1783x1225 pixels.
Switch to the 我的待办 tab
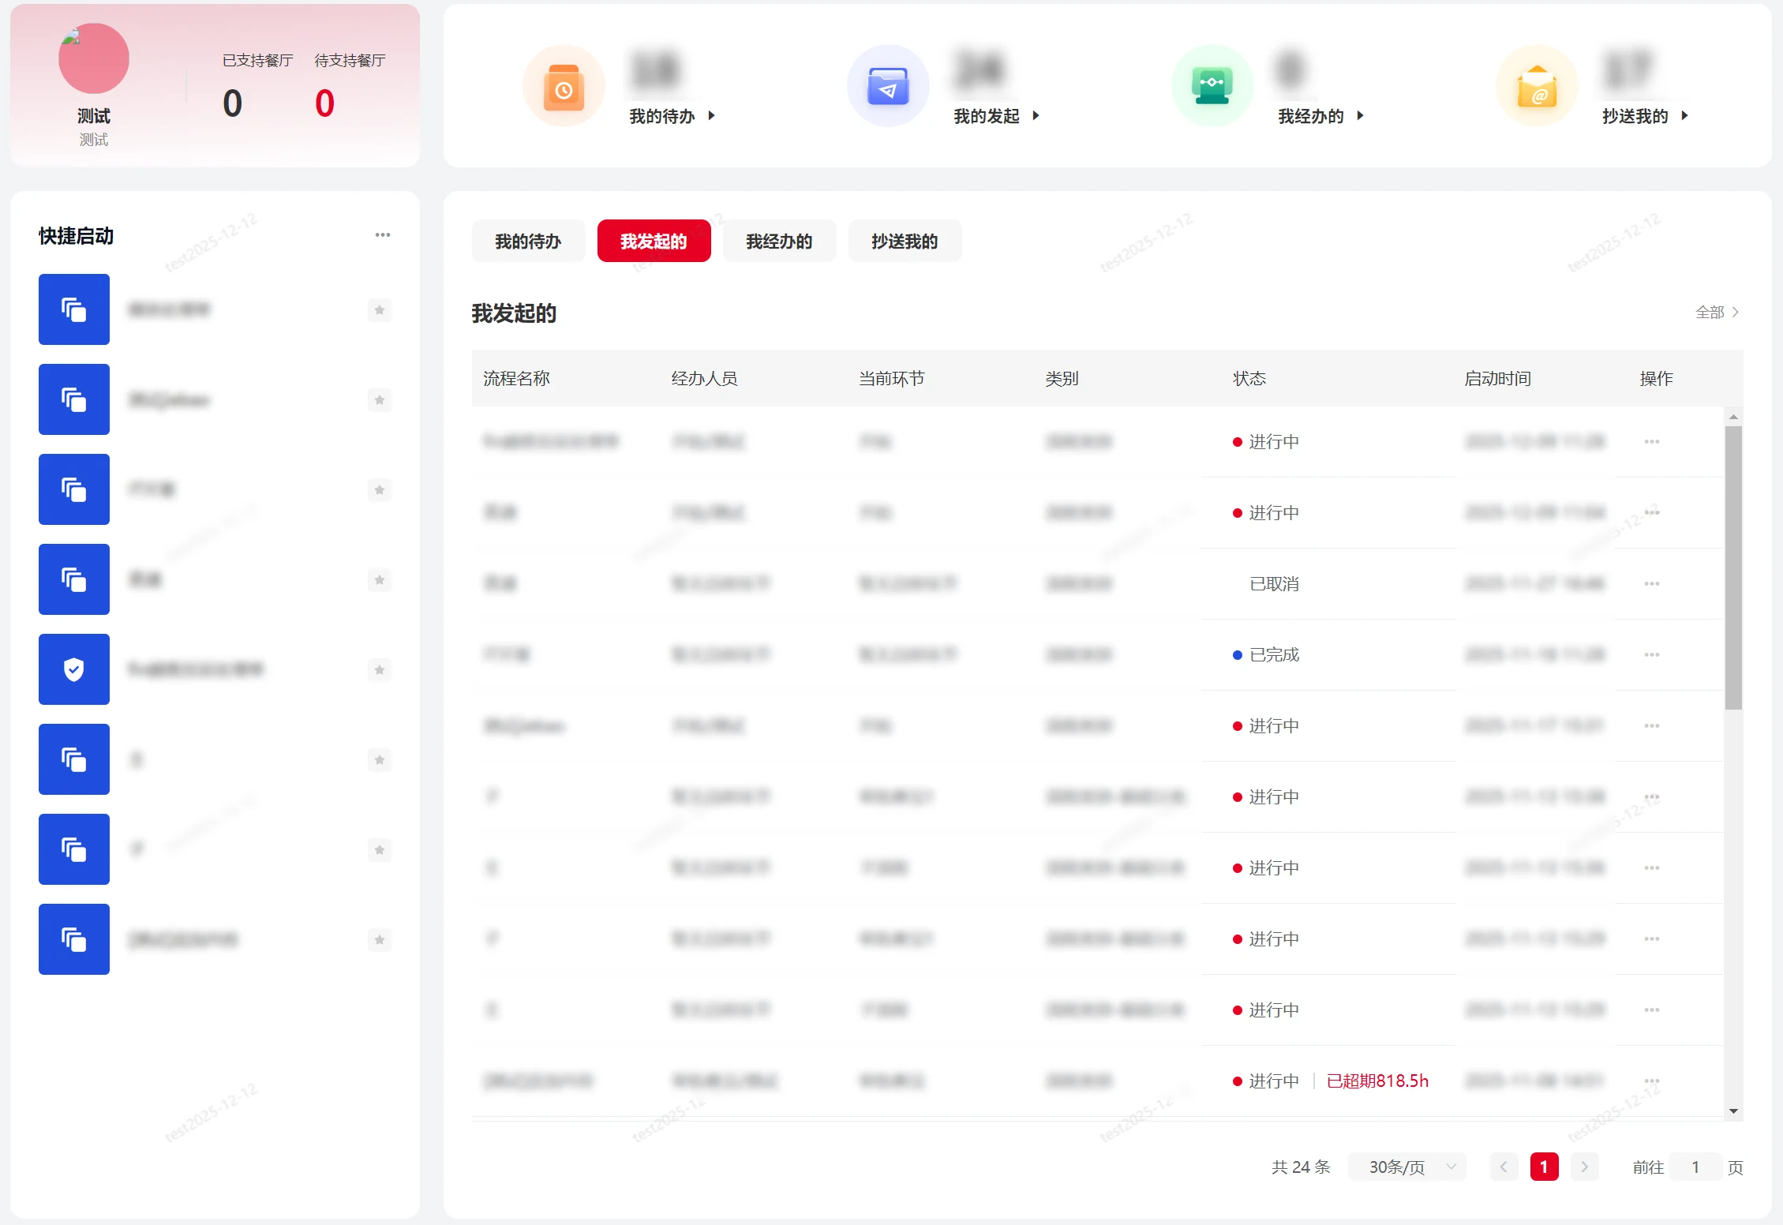(x=528, y=241)
